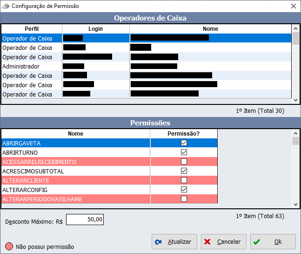Click the Login column header
Viewport: 301px width, 254px height.
tap(95, 29)
